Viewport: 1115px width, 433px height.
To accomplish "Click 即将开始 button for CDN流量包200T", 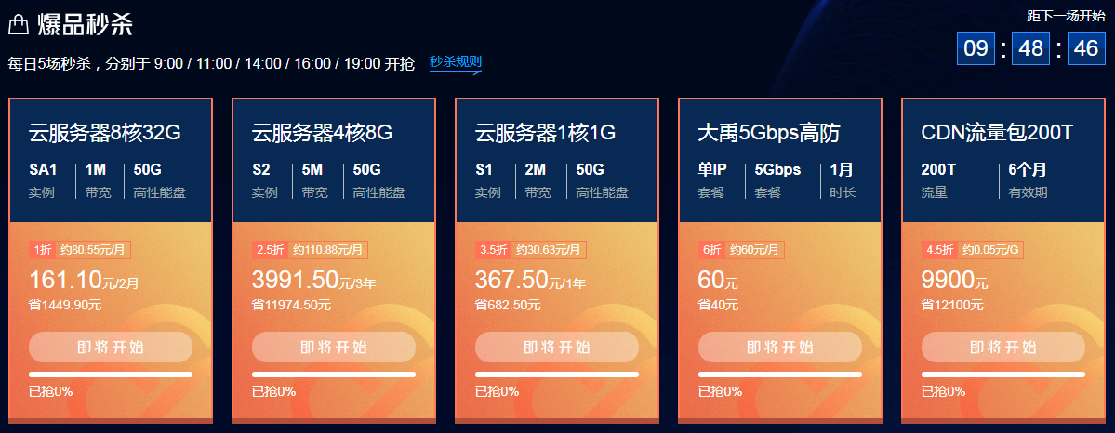I will (x=1003, y=347).
